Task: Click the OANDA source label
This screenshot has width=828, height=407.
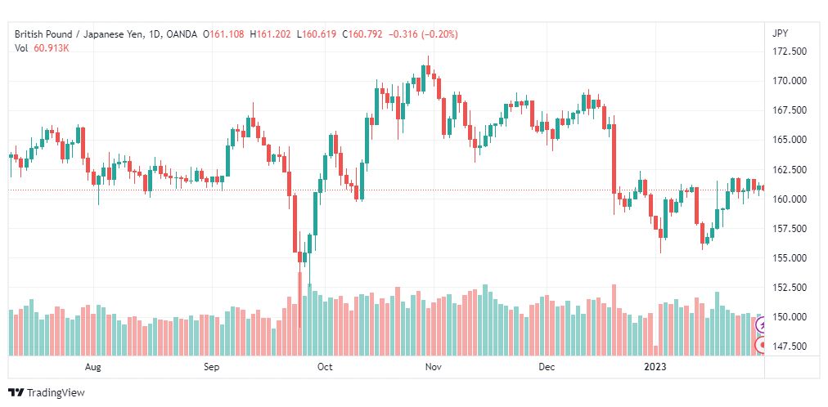Action: tap(182, 34)
